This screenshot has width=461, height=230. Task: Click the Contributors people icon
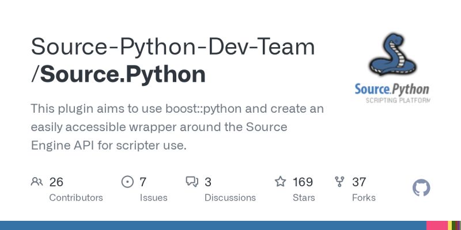37,182
